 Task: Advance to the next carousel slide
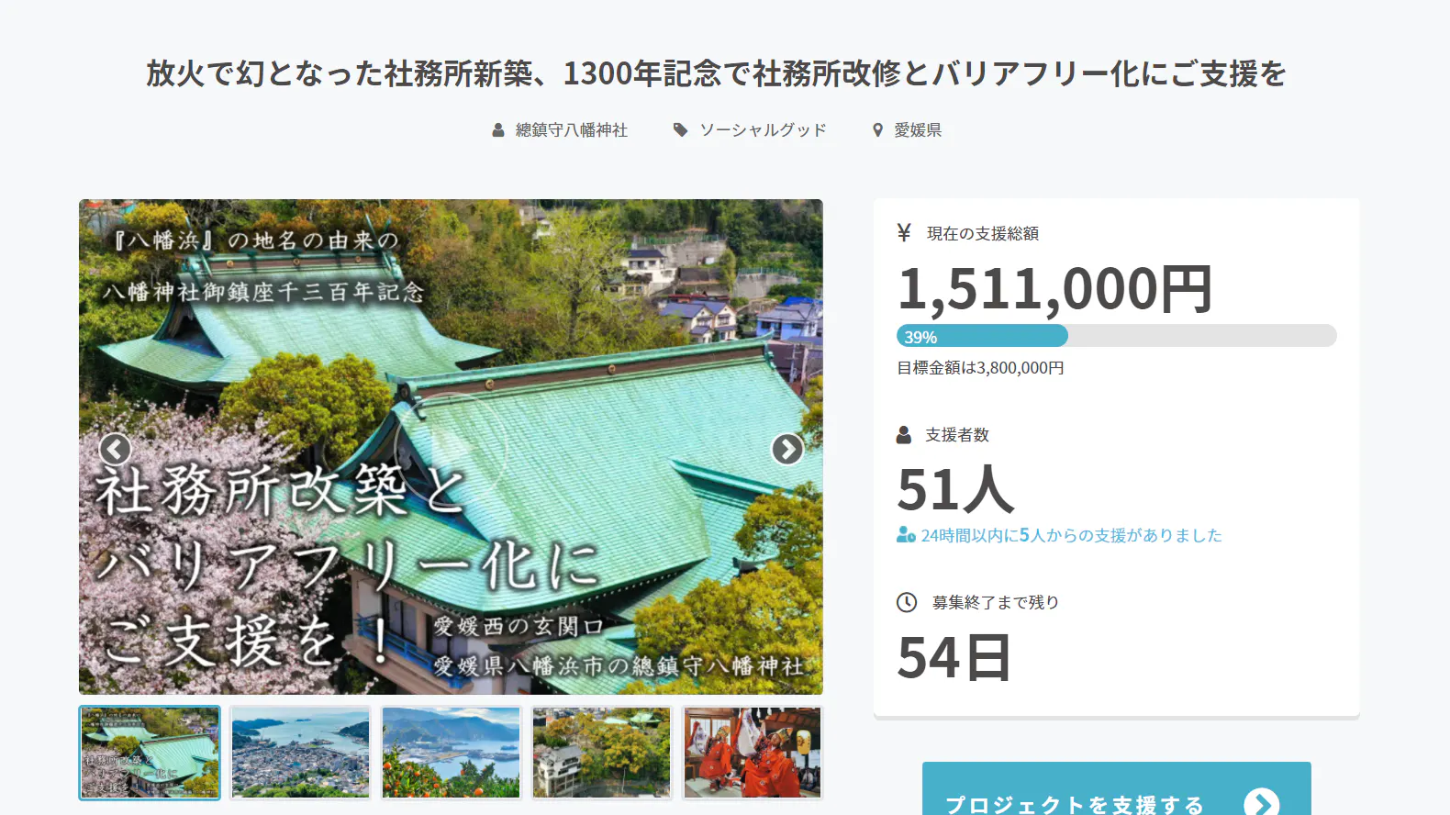786,449
